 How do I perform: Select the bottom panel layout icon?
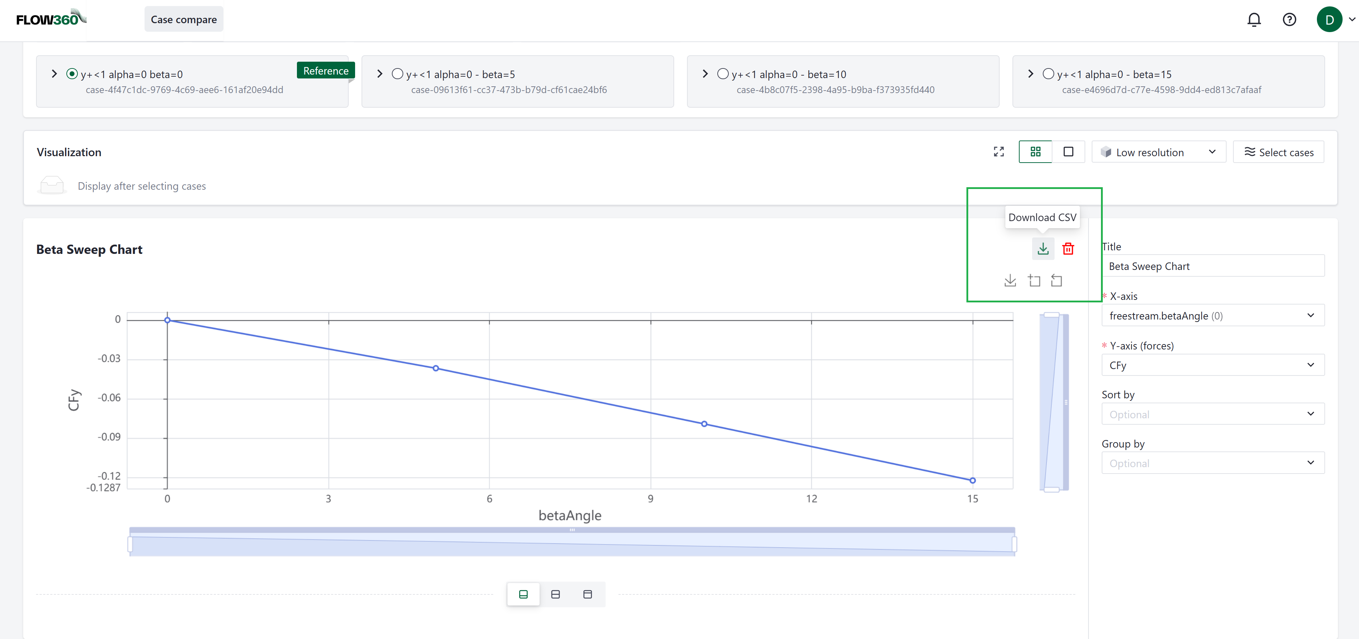tap(523, 594)
